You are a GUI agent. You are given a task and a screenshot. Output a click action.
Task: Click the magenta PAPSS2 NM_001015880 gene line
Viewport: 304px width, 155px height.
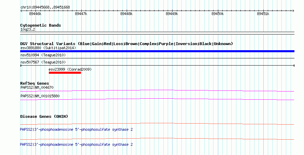click(x=157, y=99)
